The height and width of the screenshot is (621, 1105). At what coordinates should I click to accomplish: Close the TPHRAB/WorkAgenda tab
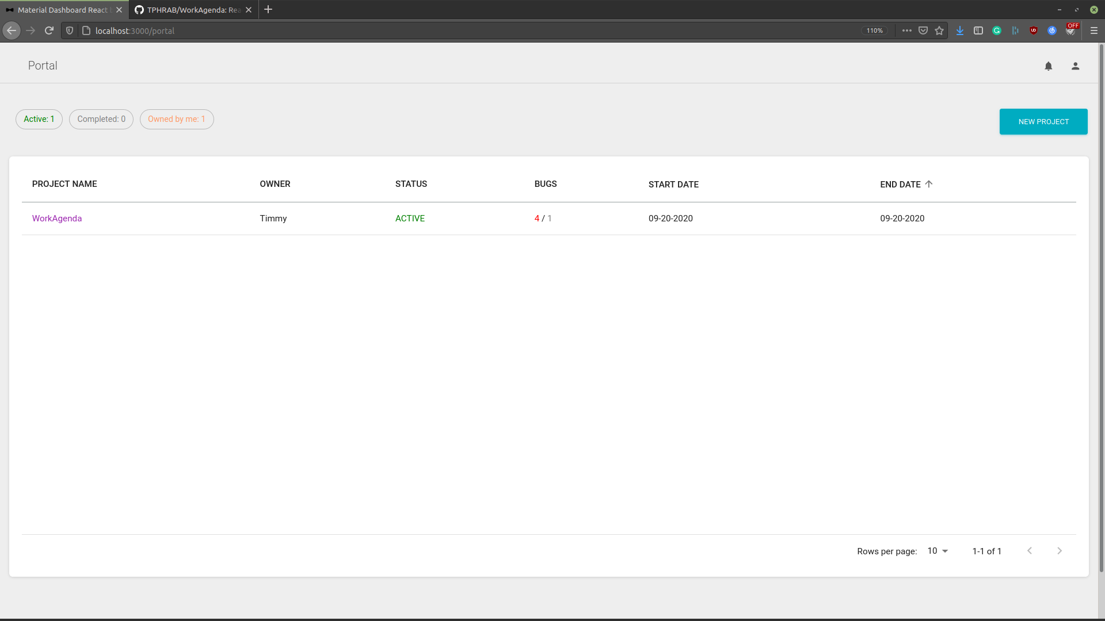click(x=249, y=10)
